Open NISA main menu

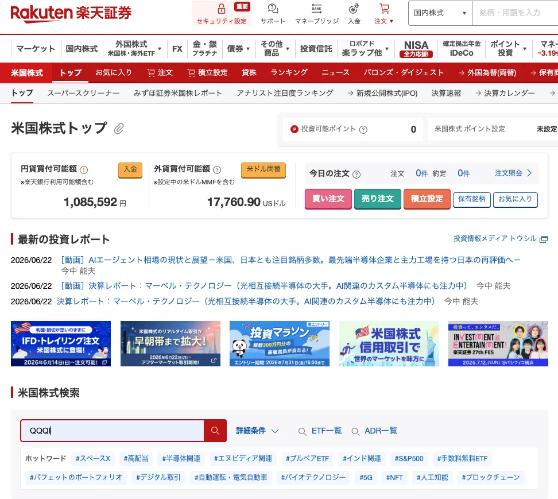click(416, 49)
